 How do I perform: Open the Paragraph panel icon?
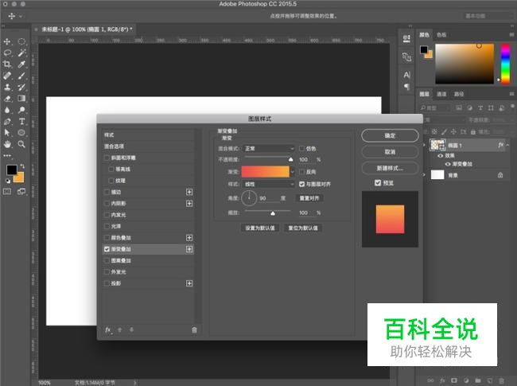point(407,87)
